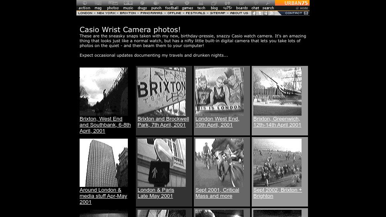386x217 pixels.
Task: Click the action section icon
Action: point(84,3)
